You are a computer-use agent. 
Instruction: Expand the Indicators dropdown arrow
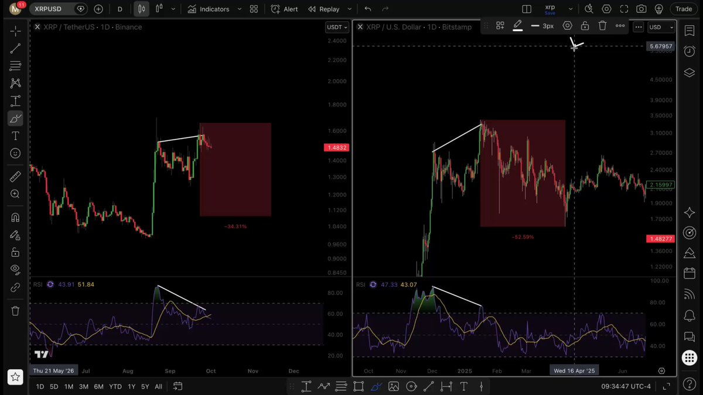tap(240, 9)
